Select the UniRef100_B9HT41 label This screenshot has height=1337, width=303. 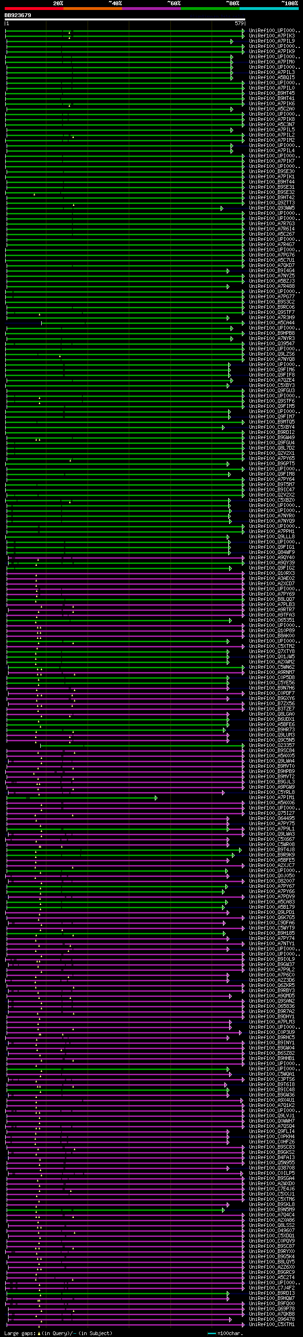coord(272,99)
